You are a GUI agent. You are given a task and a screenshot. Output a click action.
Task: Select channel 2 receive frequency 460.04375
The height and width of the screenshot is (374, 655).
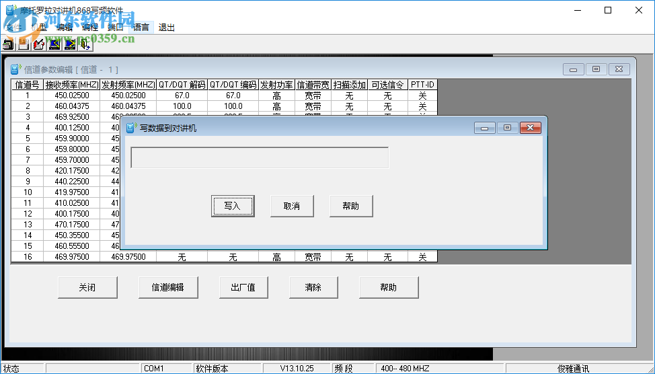click(72, 106)
